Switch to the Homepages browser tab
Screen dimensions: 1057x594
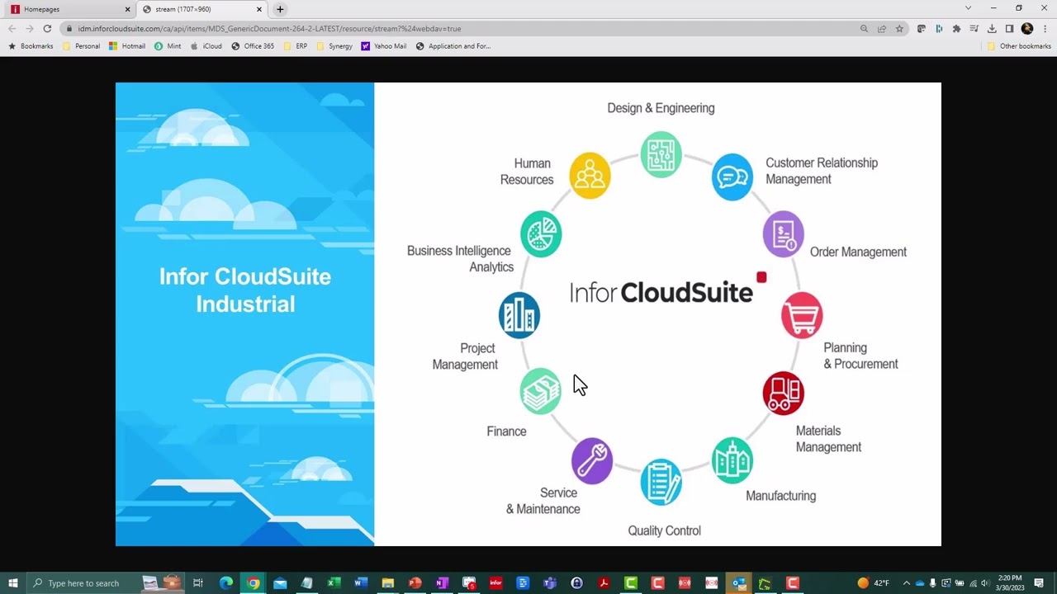[69, 9]
